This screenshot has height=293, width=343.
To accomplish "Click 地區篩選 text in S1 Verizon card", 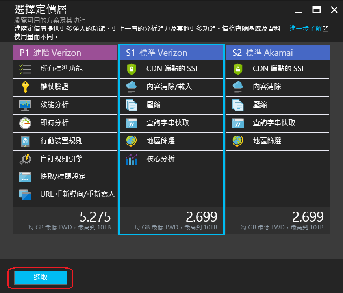I will coord(161,141).
